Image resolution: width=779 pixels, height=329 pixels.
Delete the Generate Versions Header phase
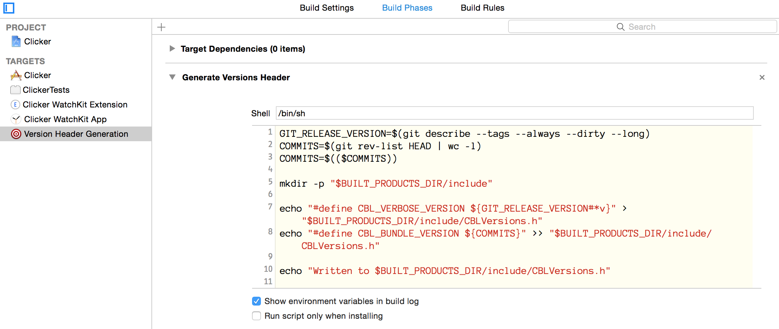pyautogui.click(x=762, y=77)
